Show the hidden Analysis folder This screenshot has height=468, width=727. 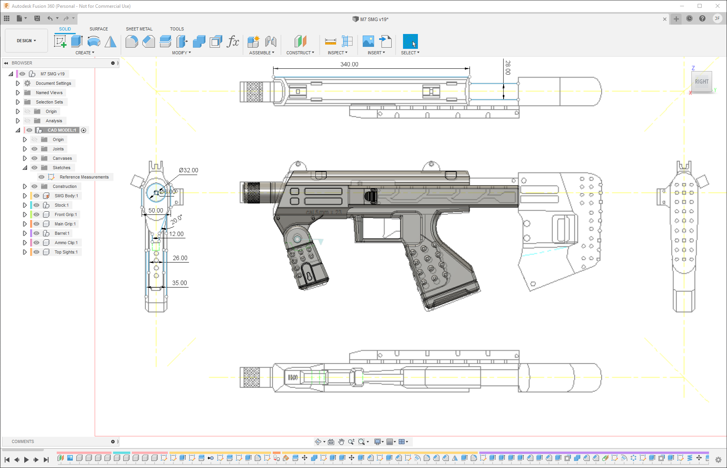point(27,121)
